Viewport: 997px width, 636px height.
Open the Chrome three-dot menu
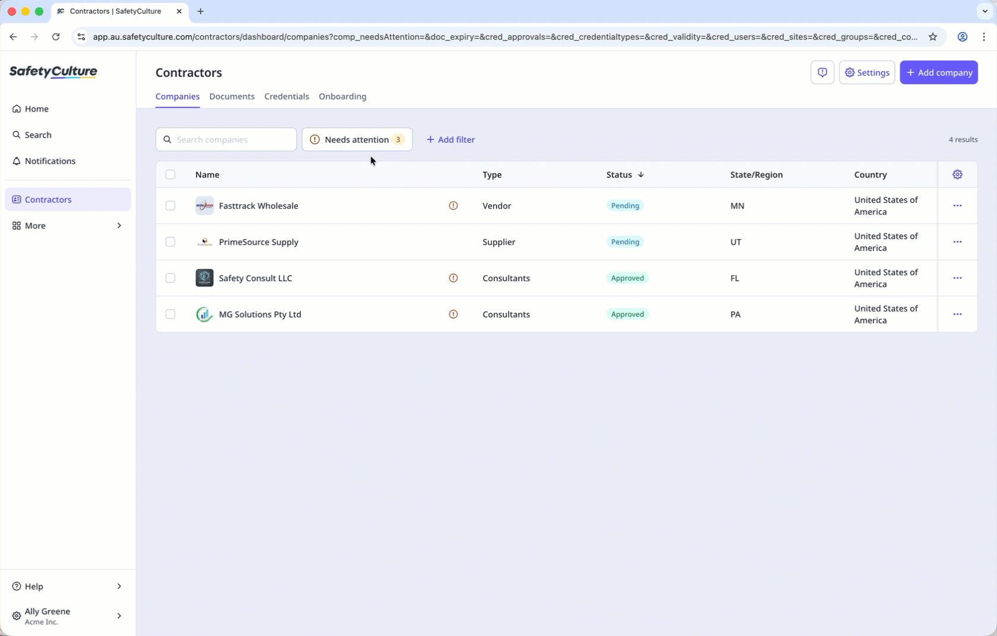click(984, 37)
